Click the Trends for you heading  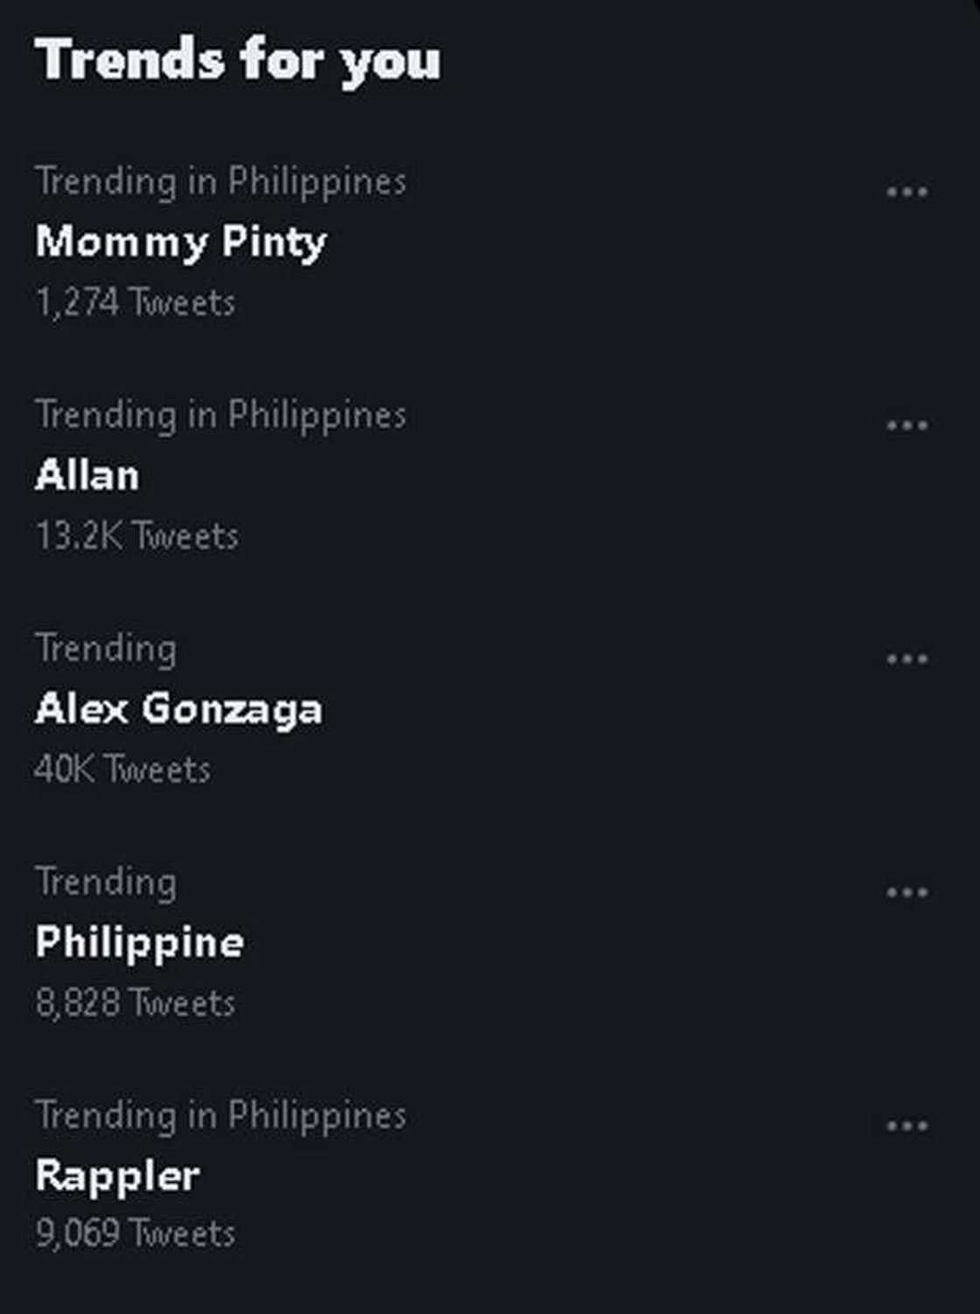tap(238, 60)
